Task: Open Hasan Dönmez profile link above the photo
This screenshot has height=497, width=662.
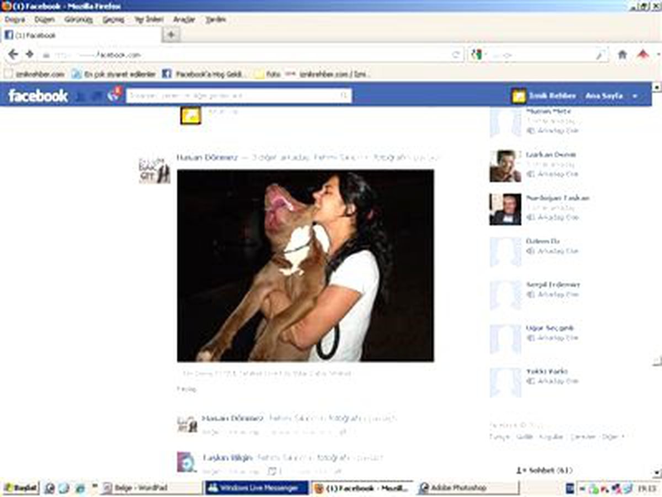Action: click(207, 157)
